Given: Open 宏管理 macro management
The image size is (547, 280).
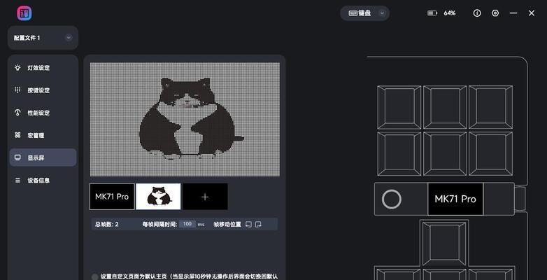Looking at the screenshot, I should pos(43,135).
